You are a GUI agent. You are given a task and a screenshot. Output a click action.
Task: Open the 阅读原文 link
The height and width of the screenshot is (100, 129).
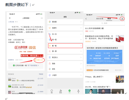[x=11, y=60]
